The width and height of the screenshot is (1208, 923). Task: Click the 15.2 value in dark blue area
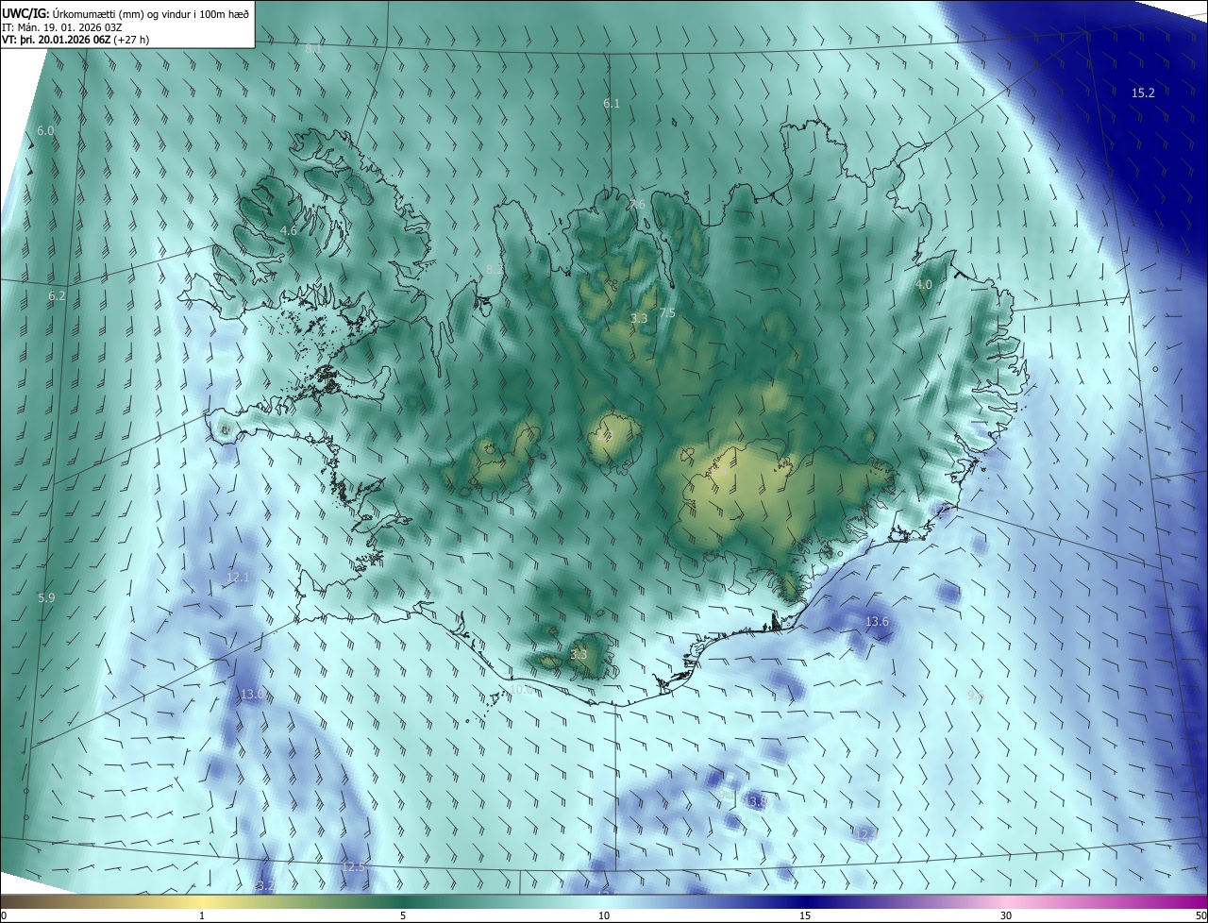[1143, 92]
